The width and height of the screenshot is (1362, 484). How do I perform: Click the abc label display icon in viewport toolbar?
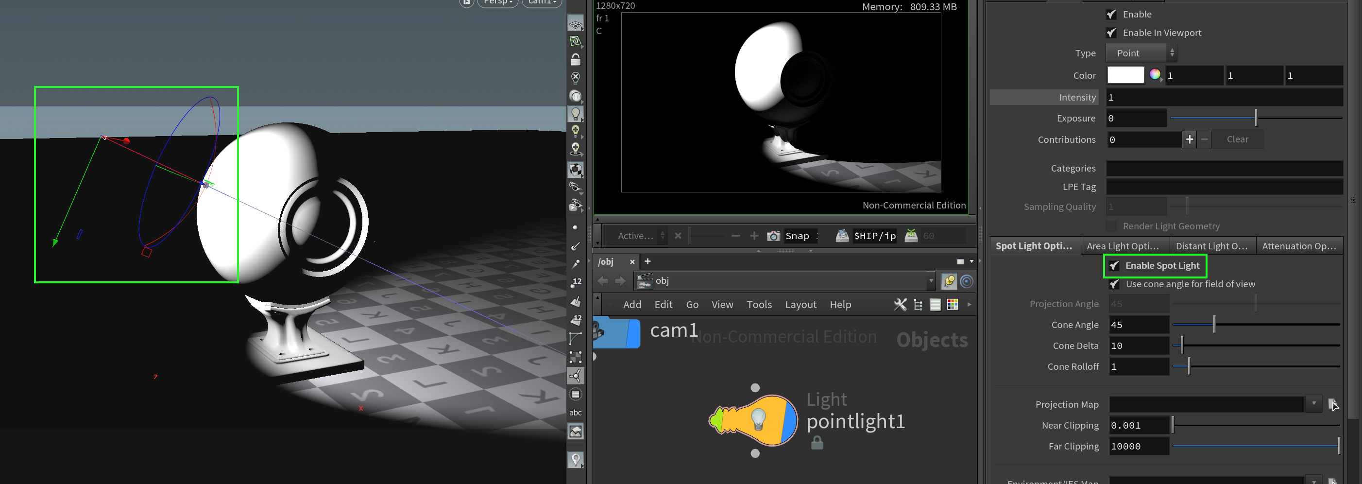click(575, 412)
